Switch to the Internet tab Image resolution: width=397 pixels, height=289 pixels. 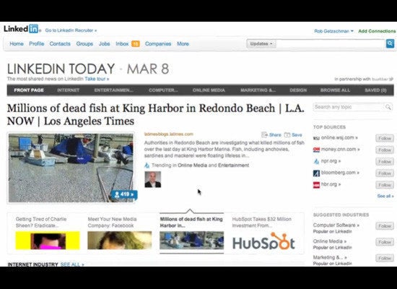tap(68, 90)
